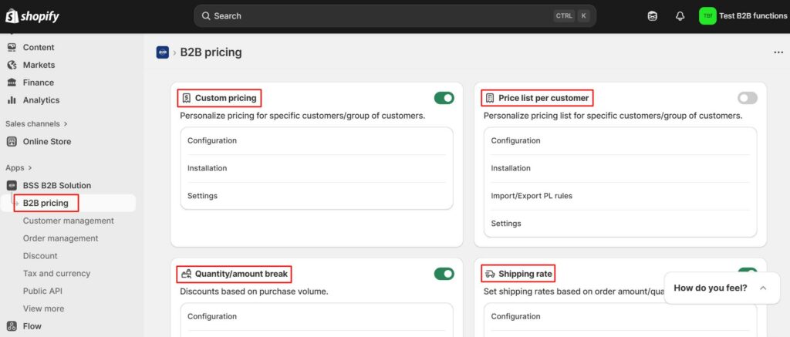Click the green TBf store avatar
The width and height of the screenshot is (790, 337).
[707, 16]
